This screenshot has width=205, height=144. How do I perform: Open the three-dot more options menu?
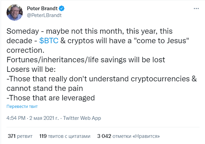[196, 9]
